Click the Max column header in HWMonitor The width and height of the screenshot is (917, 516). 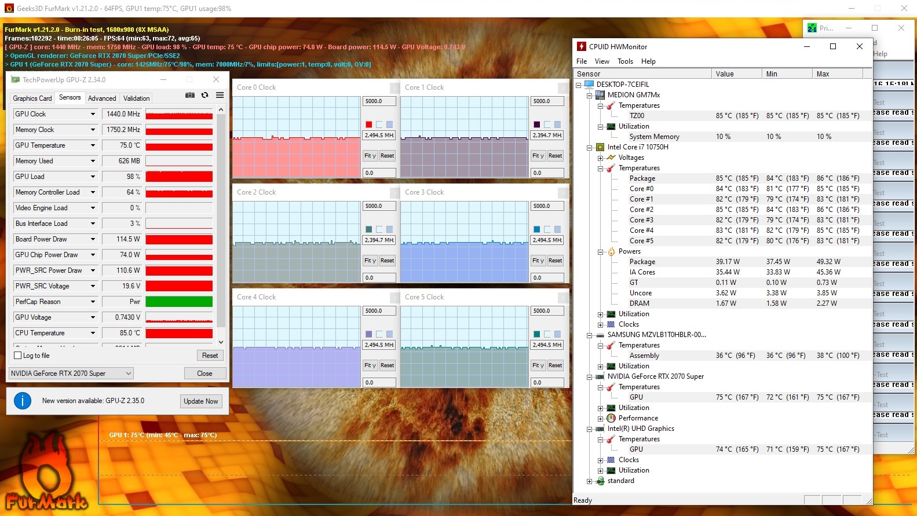837,74
